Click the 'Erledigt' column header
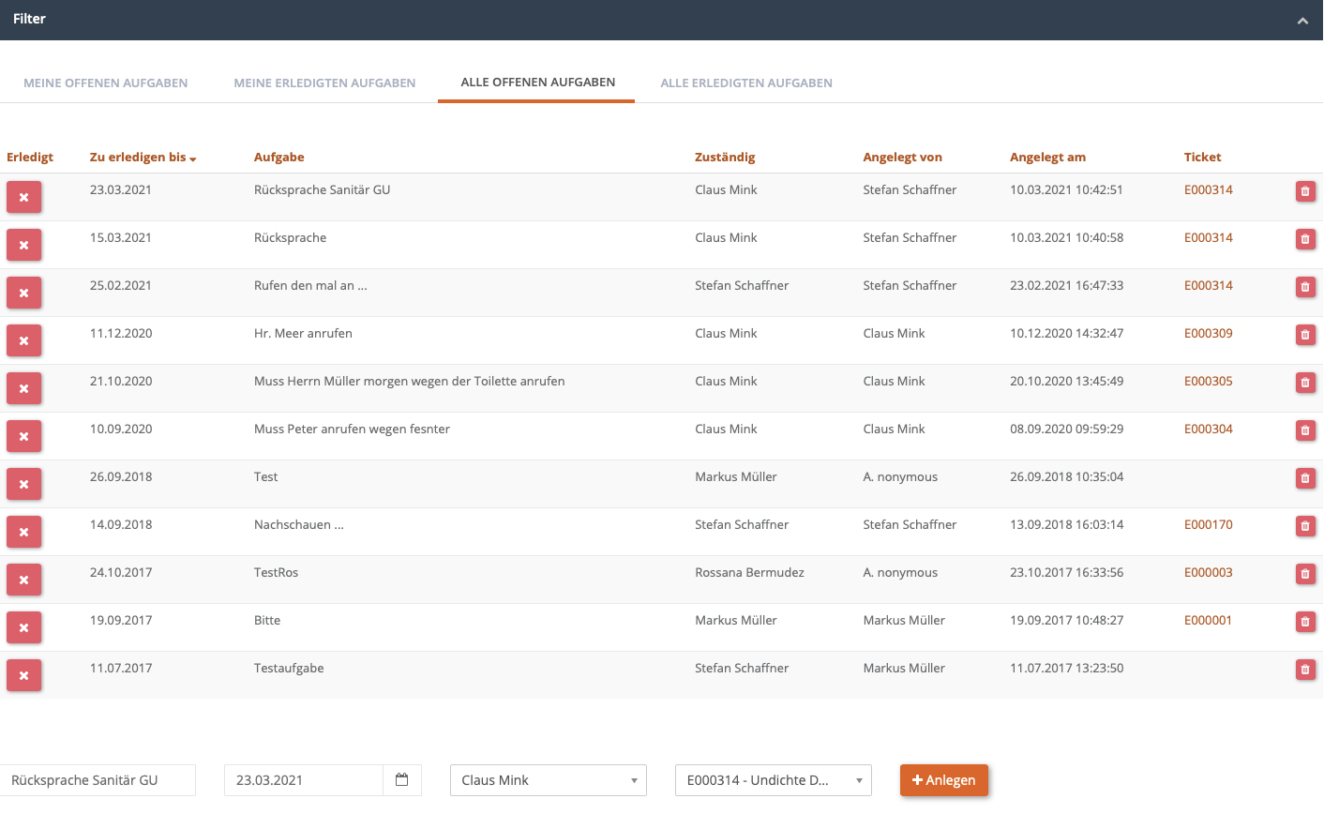1324x814 pixels. [x=30, y=158]
